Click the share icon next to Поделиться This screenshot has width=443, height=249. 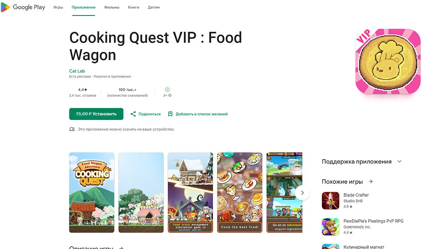pos(133,114)
